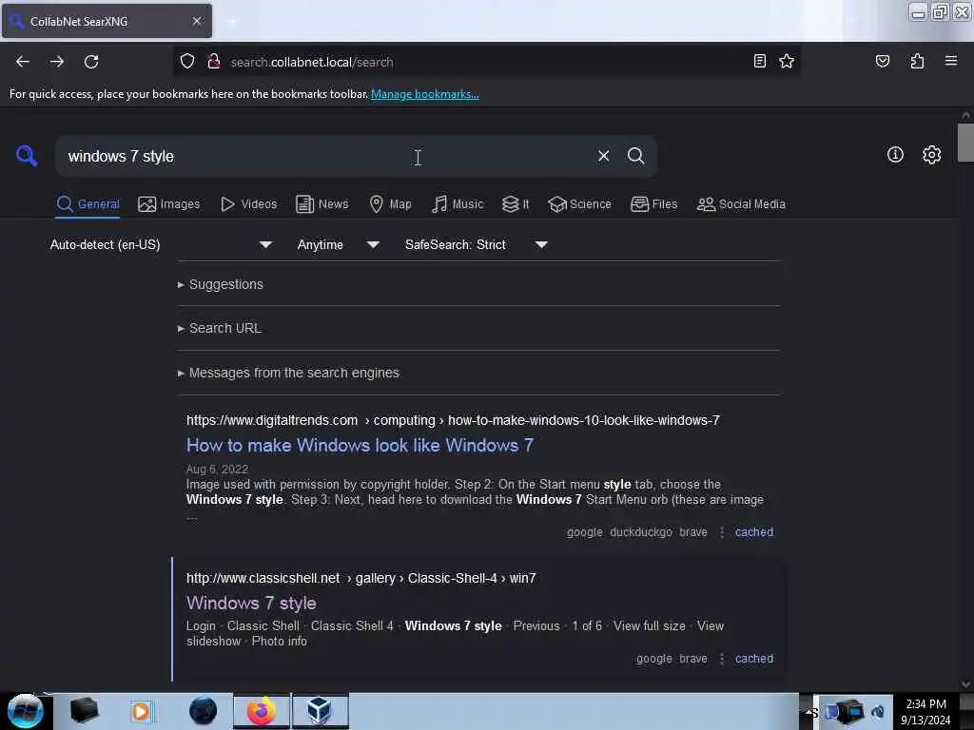Open the media player taskbar icon
This screenshot has height=730, width=974.
coord(141,711)
